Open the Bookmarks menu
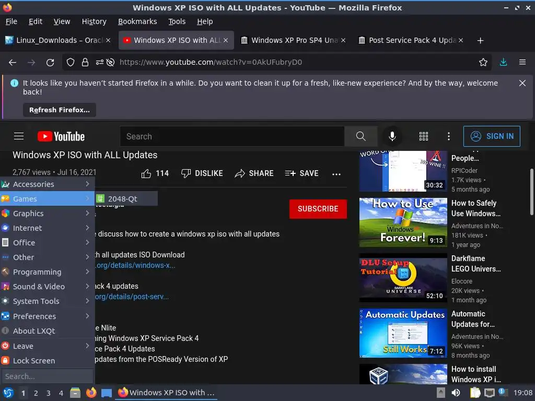Image resolution: width=535 pixels, height=401 pixels. click(137, 21)
